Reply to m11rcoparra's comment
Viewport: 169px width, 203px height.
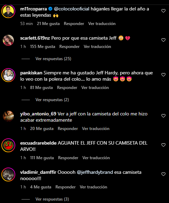click(x=74, y=24)
